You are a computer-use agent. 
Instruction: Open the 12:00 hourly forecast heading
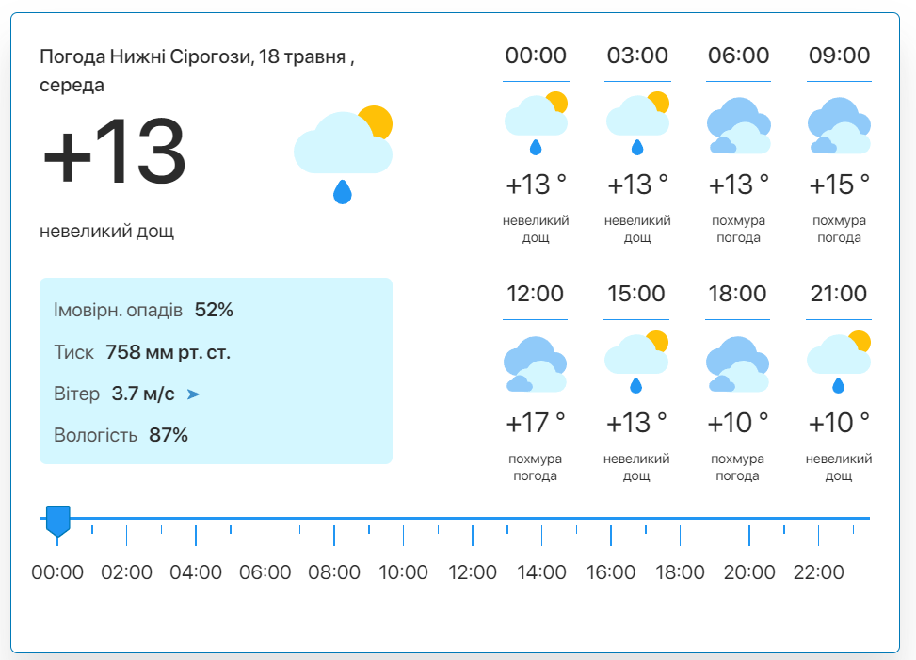pyautogui.click(x=535, y=293)
